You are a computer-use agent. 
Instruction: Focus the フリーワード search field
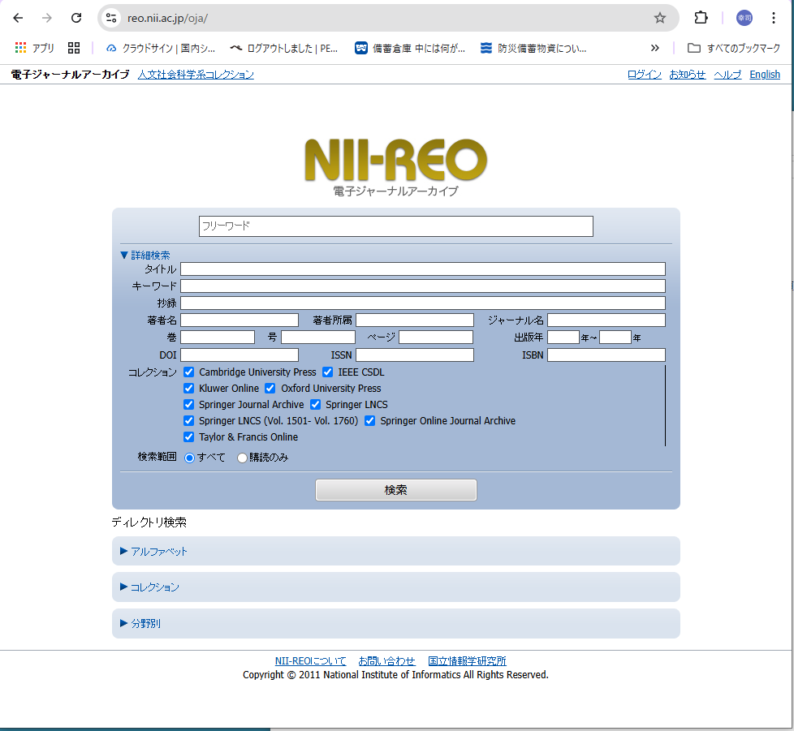click(x=396, y=226)
